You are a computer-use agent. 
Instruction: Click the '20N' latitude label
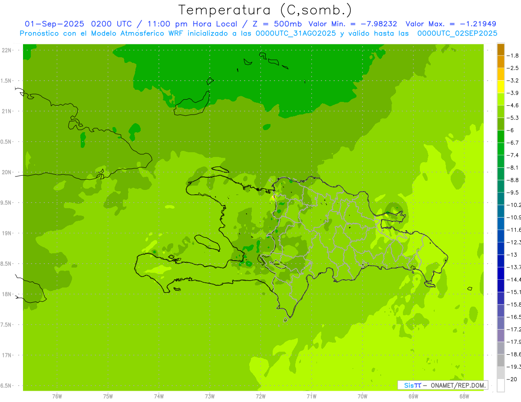coord(7,172)
